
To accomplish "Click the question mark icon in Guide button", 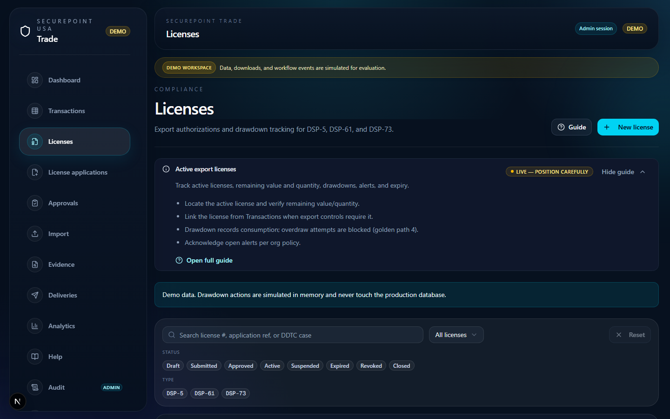I will (x=561, y=127).
